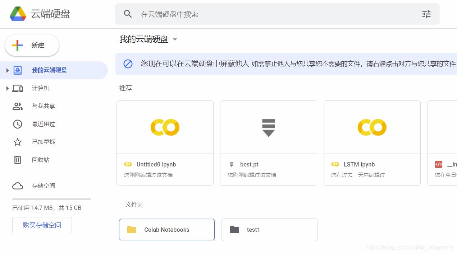The image size is (457, 254).
Task: Select 我的云端硬盘 in sidebar
Action: click(54, 70)
